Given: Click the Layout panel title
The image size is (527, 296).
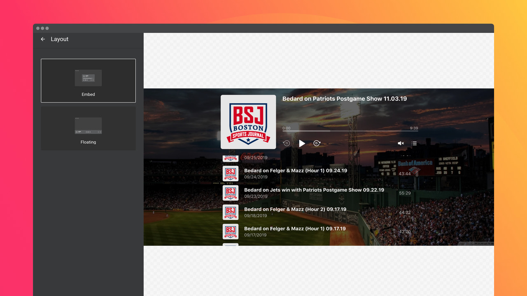Looking at the screenshot, I should click(59, 39).
